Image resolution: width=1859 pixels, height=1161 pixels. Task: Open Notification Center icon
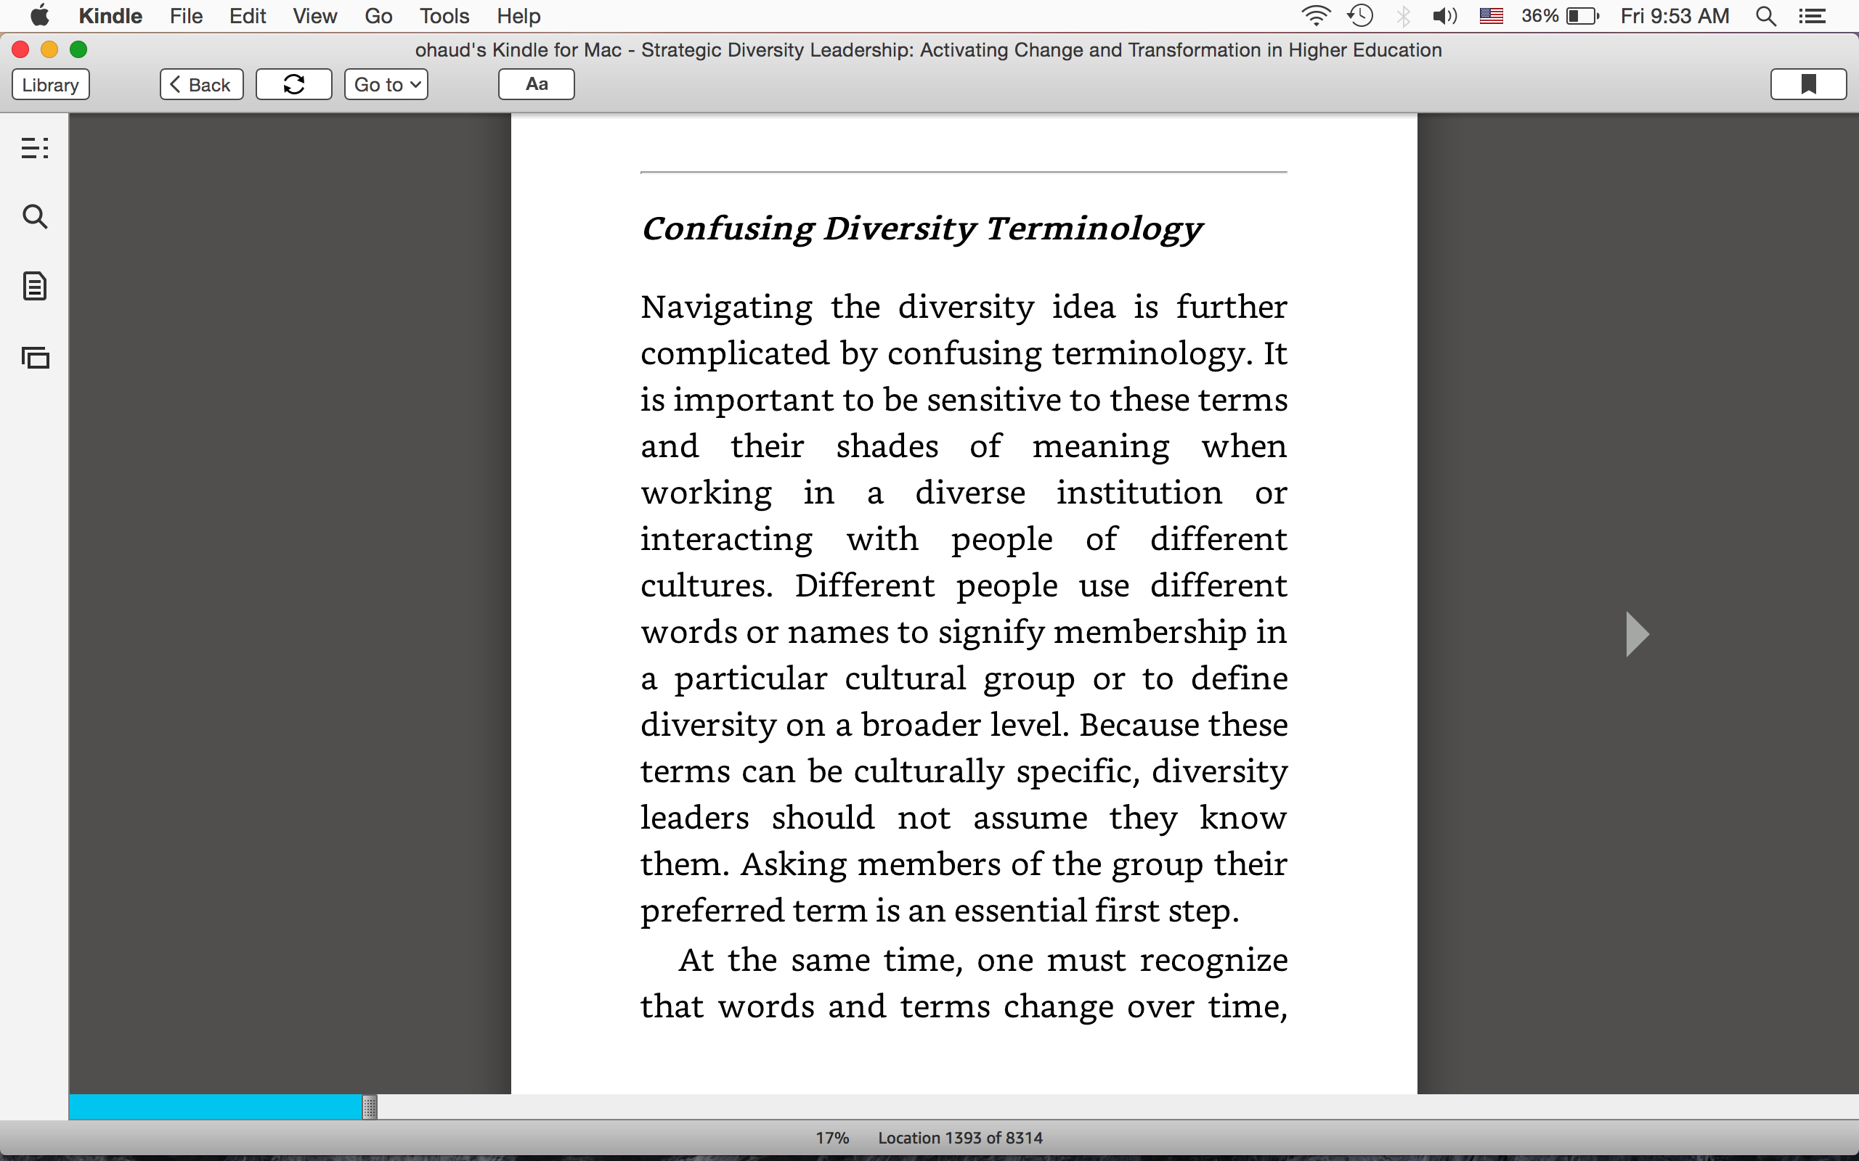(x=1813, y=16)
